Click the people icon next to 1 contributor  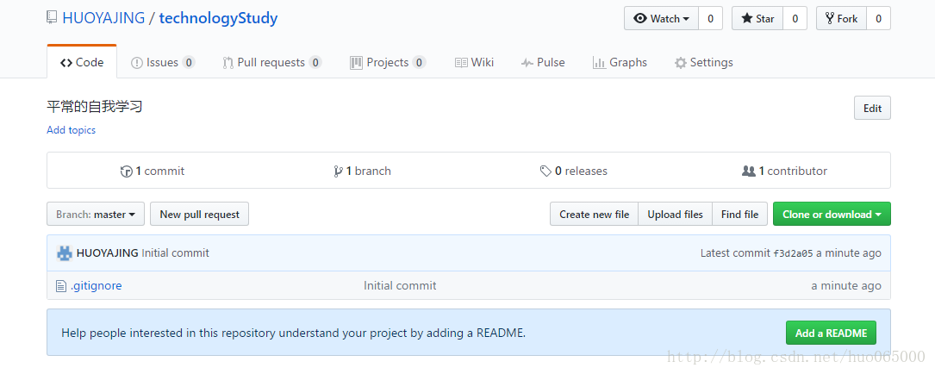749,171
